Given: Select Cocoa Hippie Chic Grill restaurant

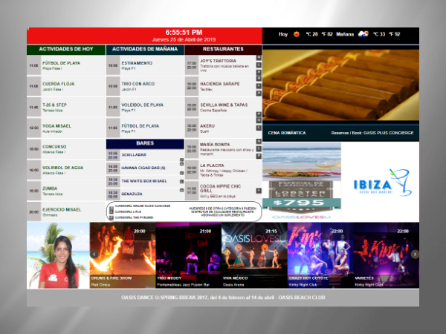Looking at the screenshot, I should [x=223, y=191].
